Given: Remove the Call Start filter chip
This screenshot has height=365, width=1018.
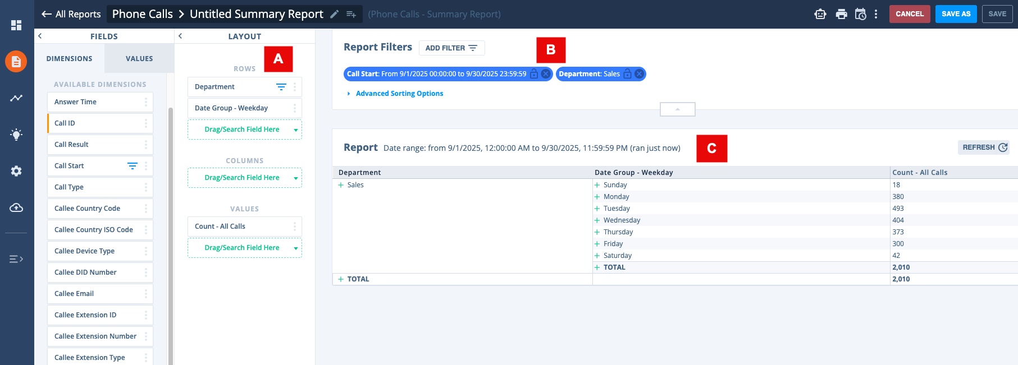Looking at the screenshot, I should click(x=545, y=74).
